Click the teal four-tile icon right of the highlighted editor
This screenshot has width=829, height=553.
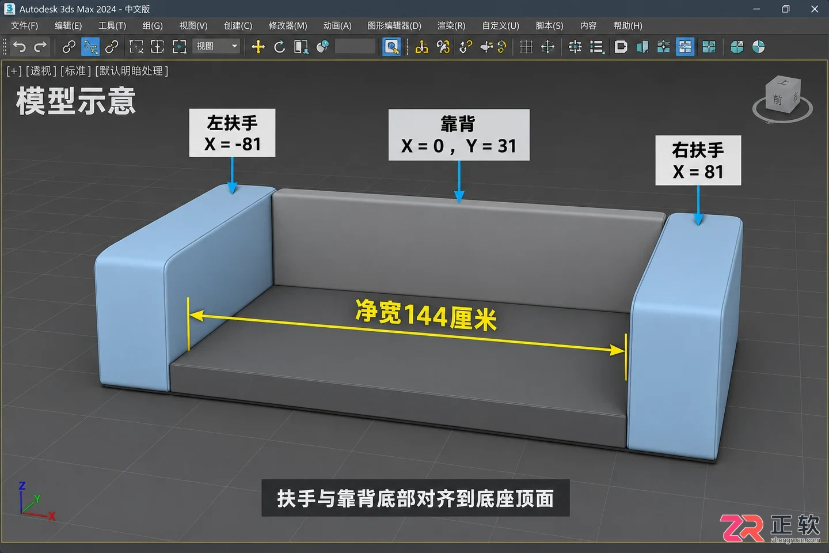point(709,47)
